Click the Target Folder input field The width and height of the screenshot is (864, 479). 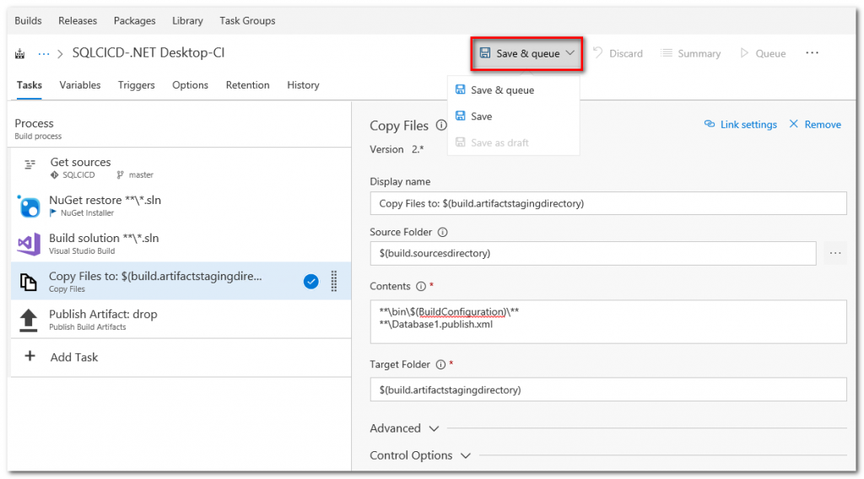[607, 390]
